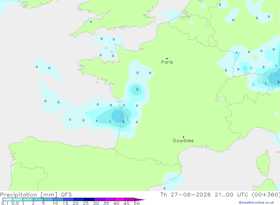Click the legend tick label '0.5'
The width and height of the screenshot is (280, 205).
pos(15,203)
